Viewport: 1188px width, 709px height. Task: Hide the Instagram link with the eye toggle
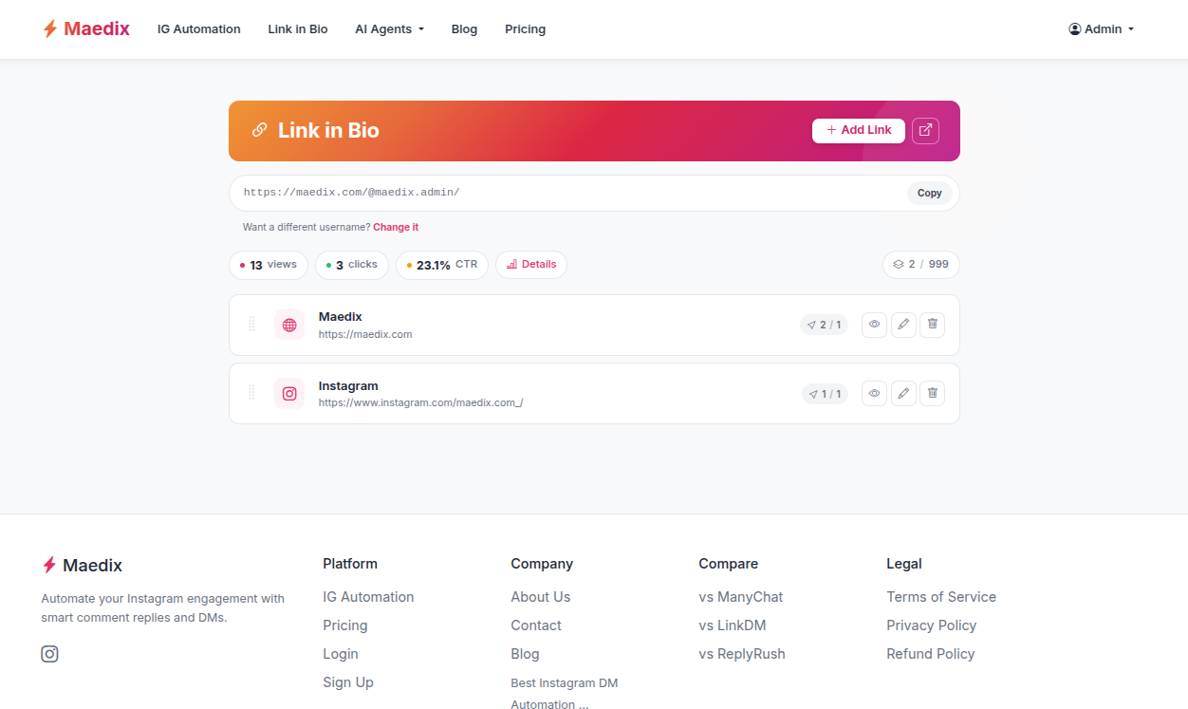[x=873, y=392]
